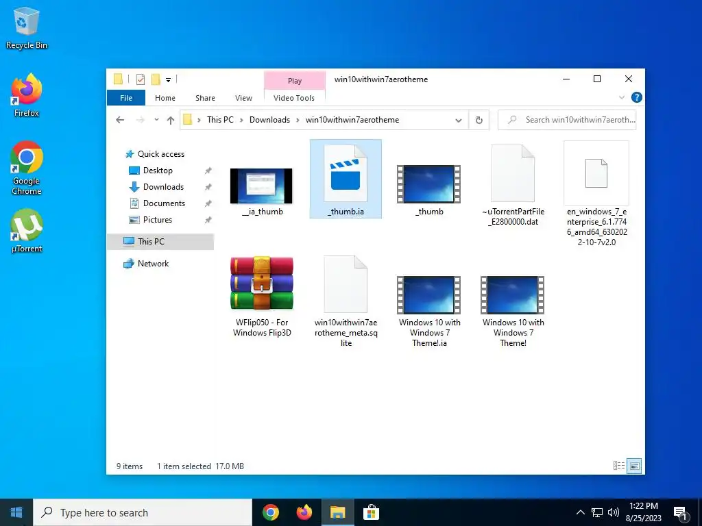
Task: Open Google Chrome desktop shortcut
Action: pos(27,168)
